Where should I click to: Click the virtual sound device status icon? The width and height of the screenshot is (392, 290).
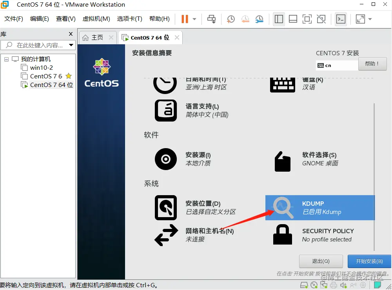[343, 285]
